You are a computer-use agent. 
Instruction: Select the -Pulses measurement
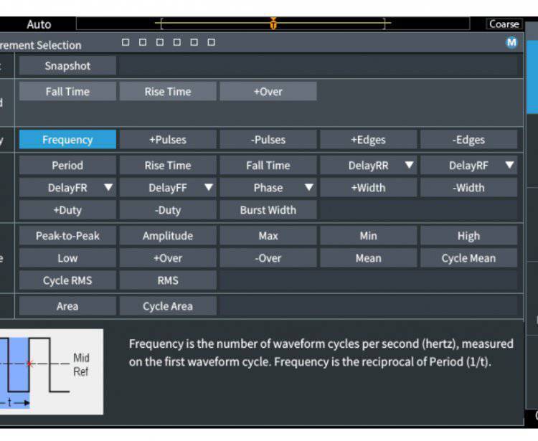pyautogui.click(x=268, y=140)
